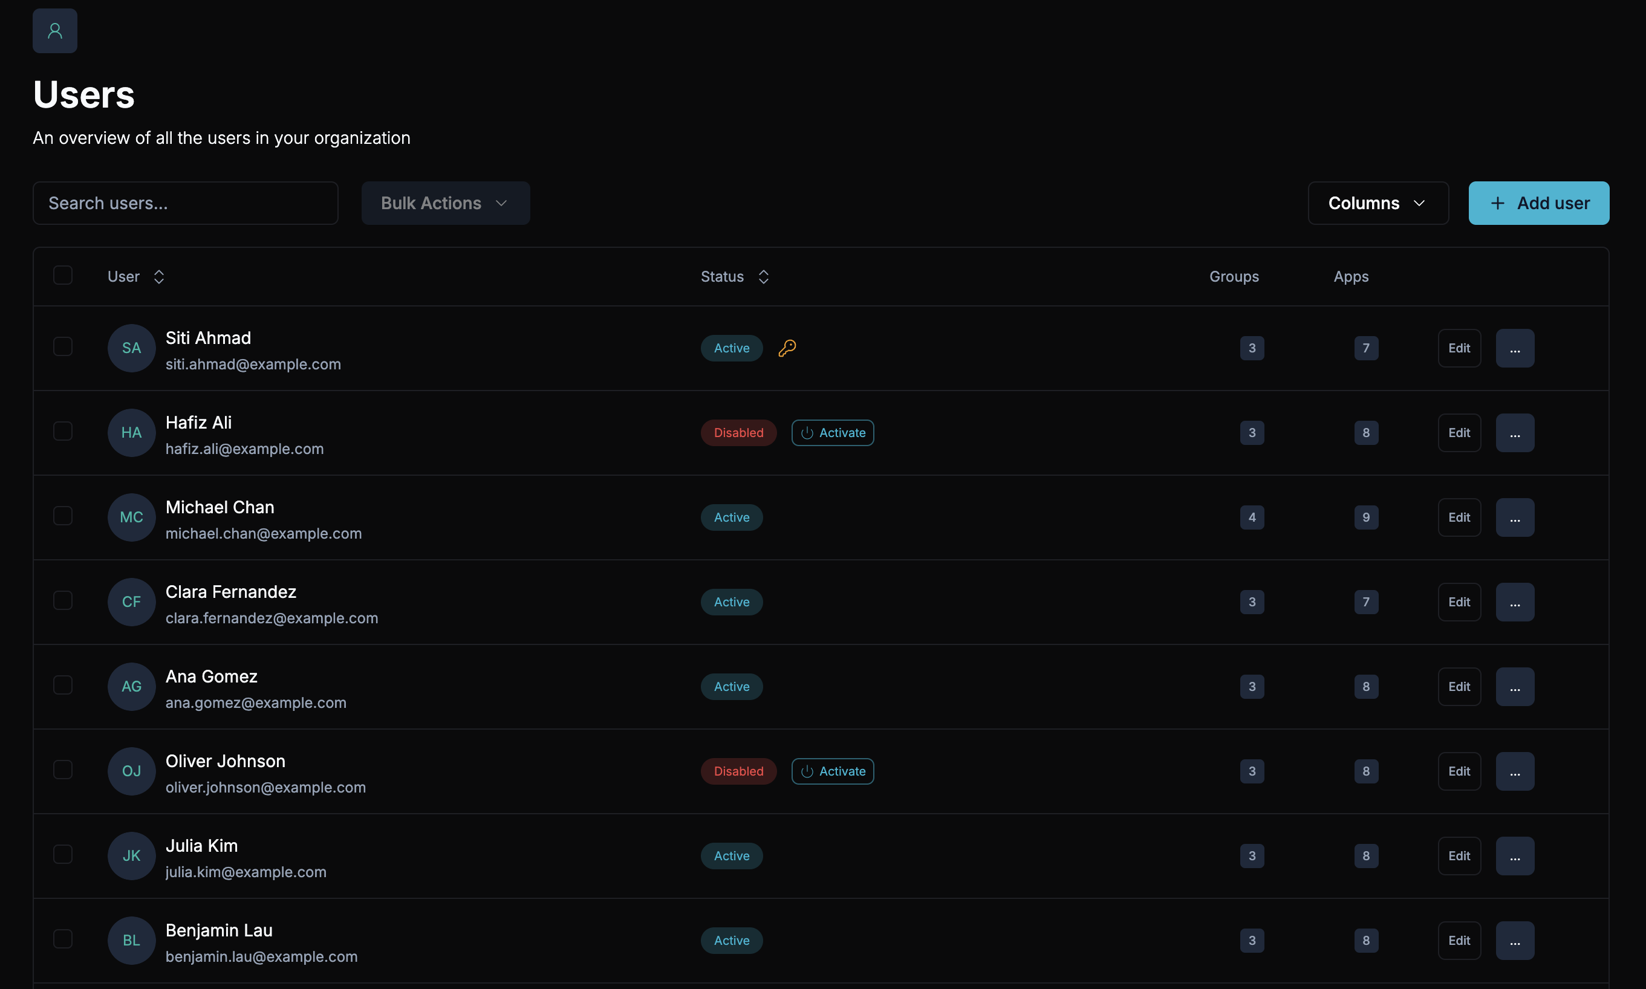Click the sort arrows next to Status column
Screen dimensions: 1646x989
tap(763, 277)
